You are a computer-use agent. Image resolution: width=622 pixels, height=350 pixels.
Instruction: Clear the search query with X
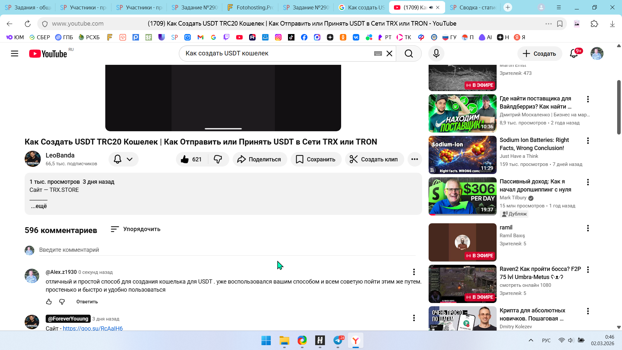pyautogui.click(x=389, y=53)
